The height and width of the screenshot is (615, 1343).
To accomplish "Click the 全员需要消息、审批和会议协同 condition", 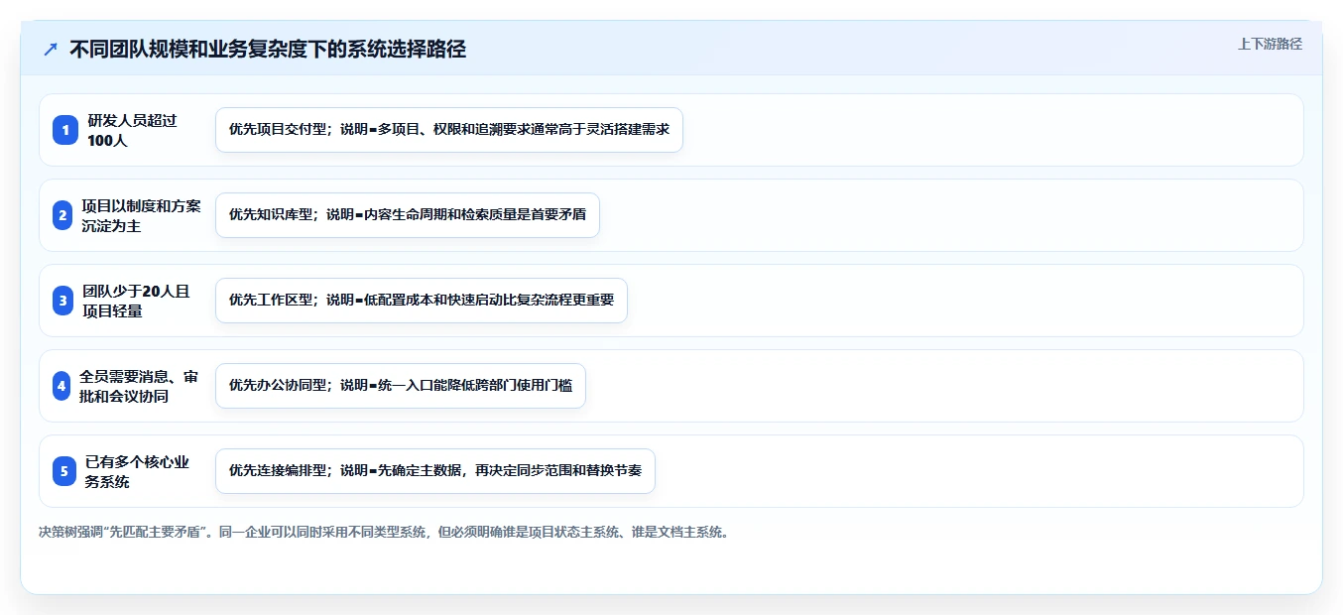I will pyautogui.click(x=139, y=386).
